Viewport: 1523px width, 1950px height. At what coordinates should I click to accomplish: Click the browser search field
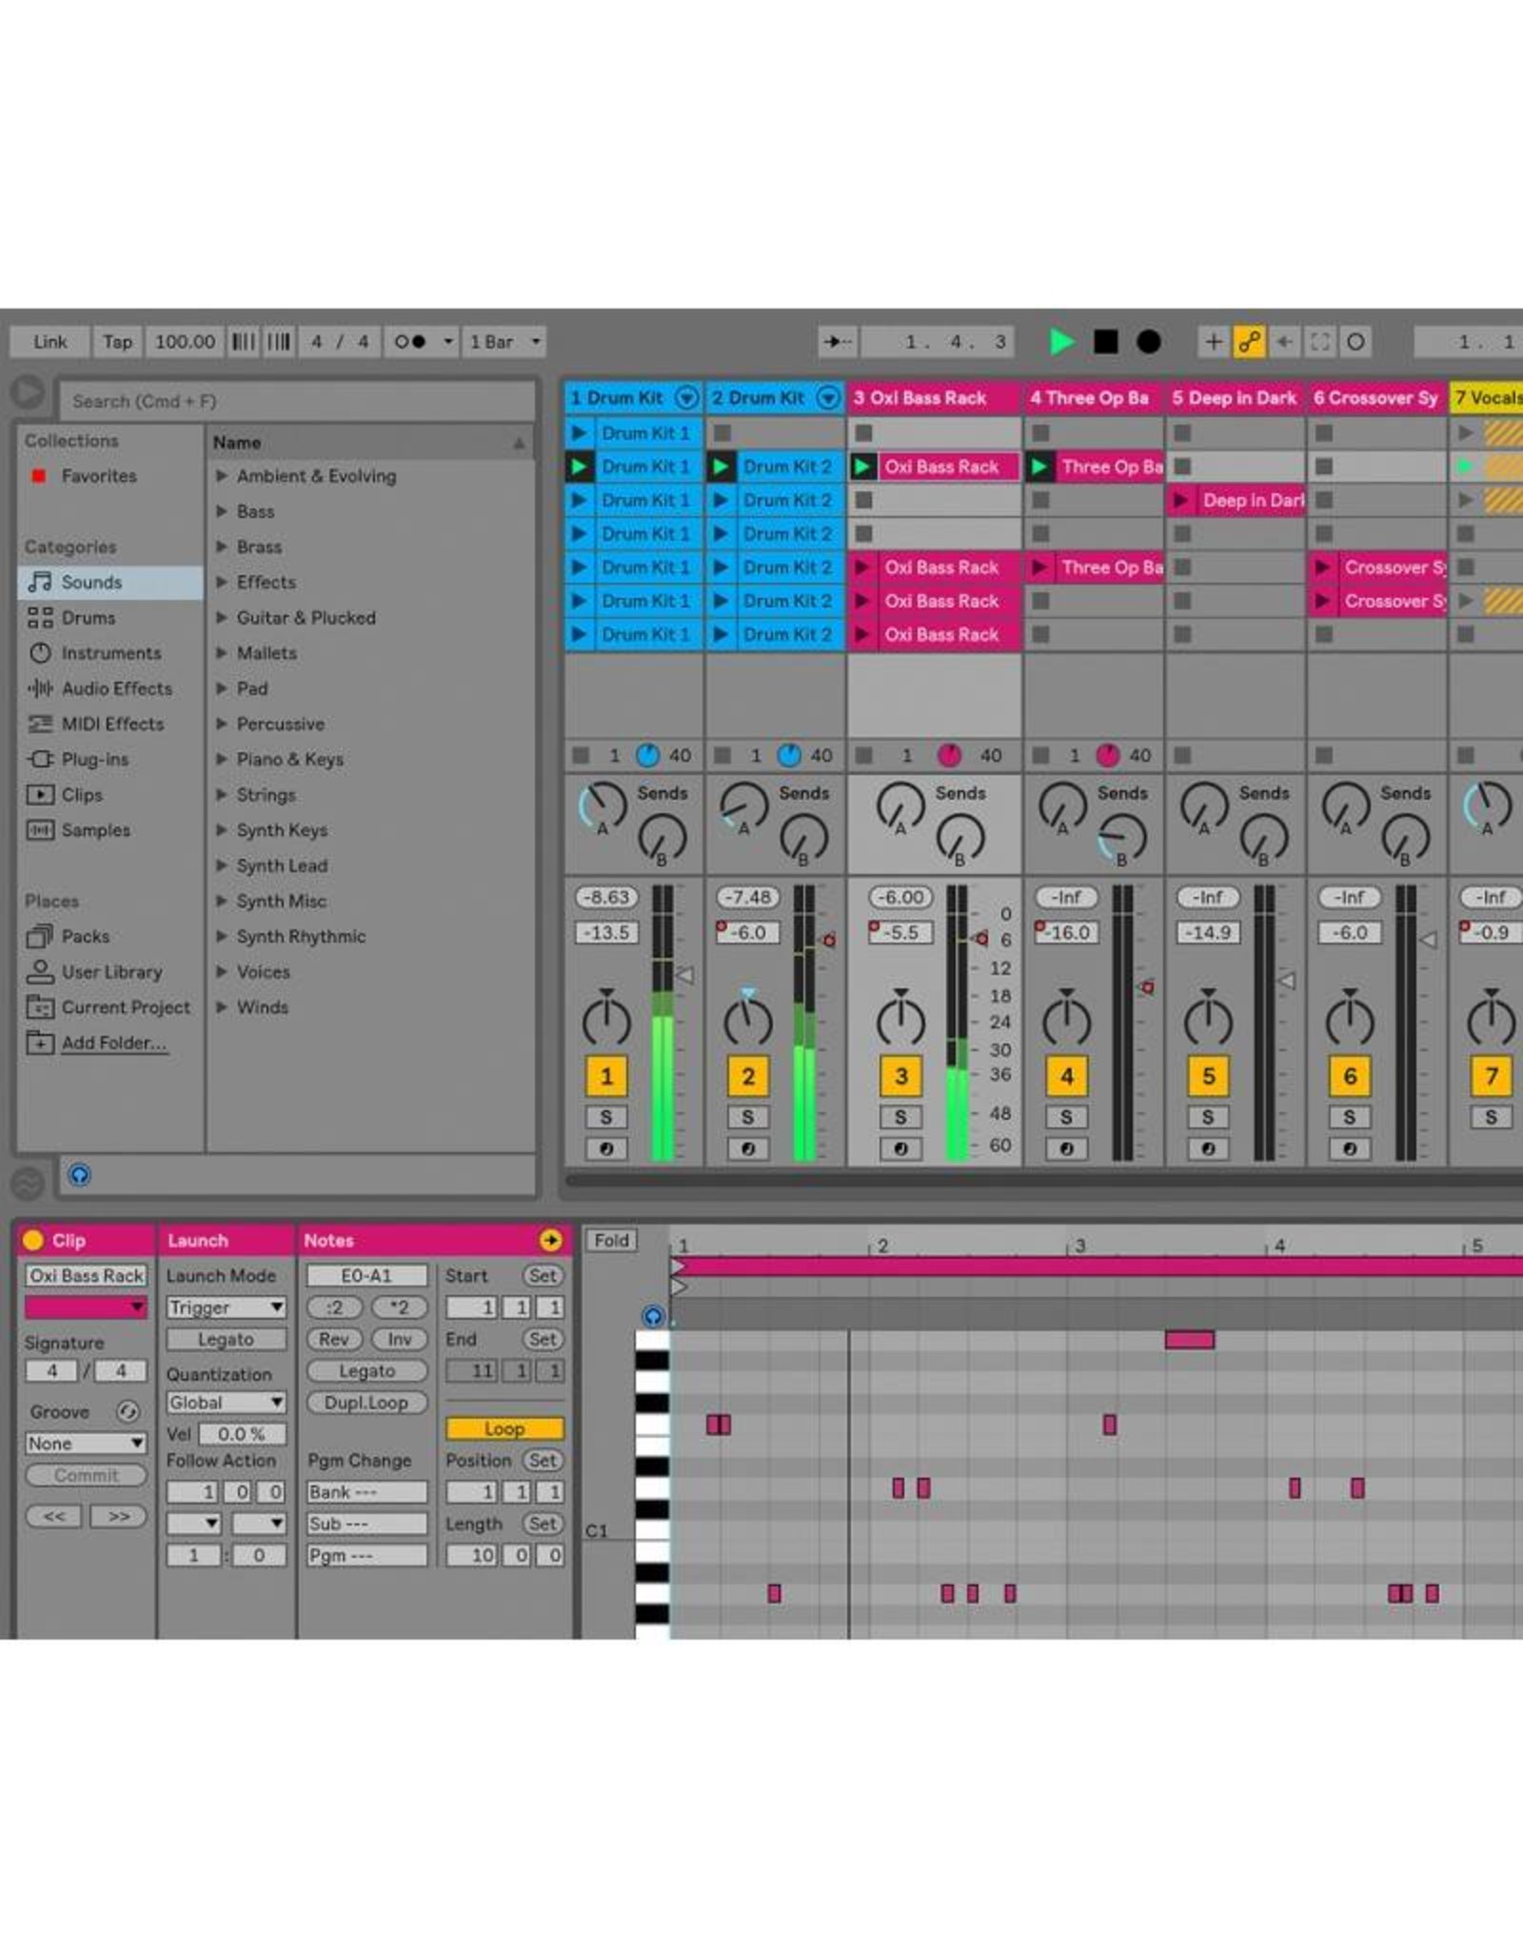coord(295,402)
